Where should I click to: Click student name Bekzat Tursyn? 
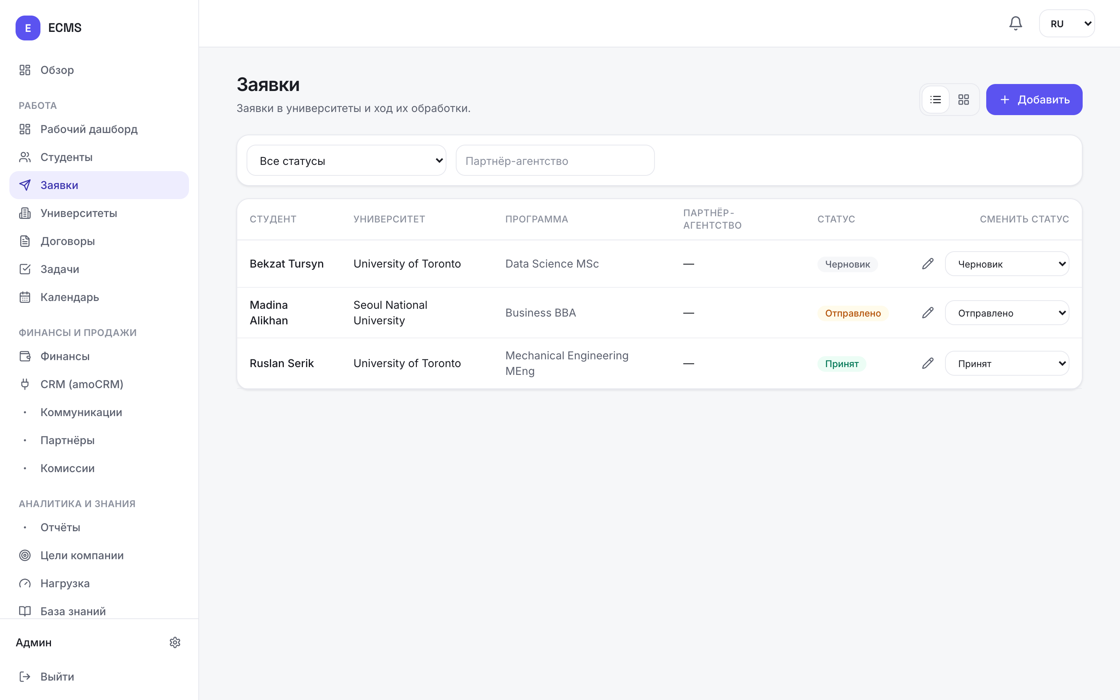pos(287,264)
